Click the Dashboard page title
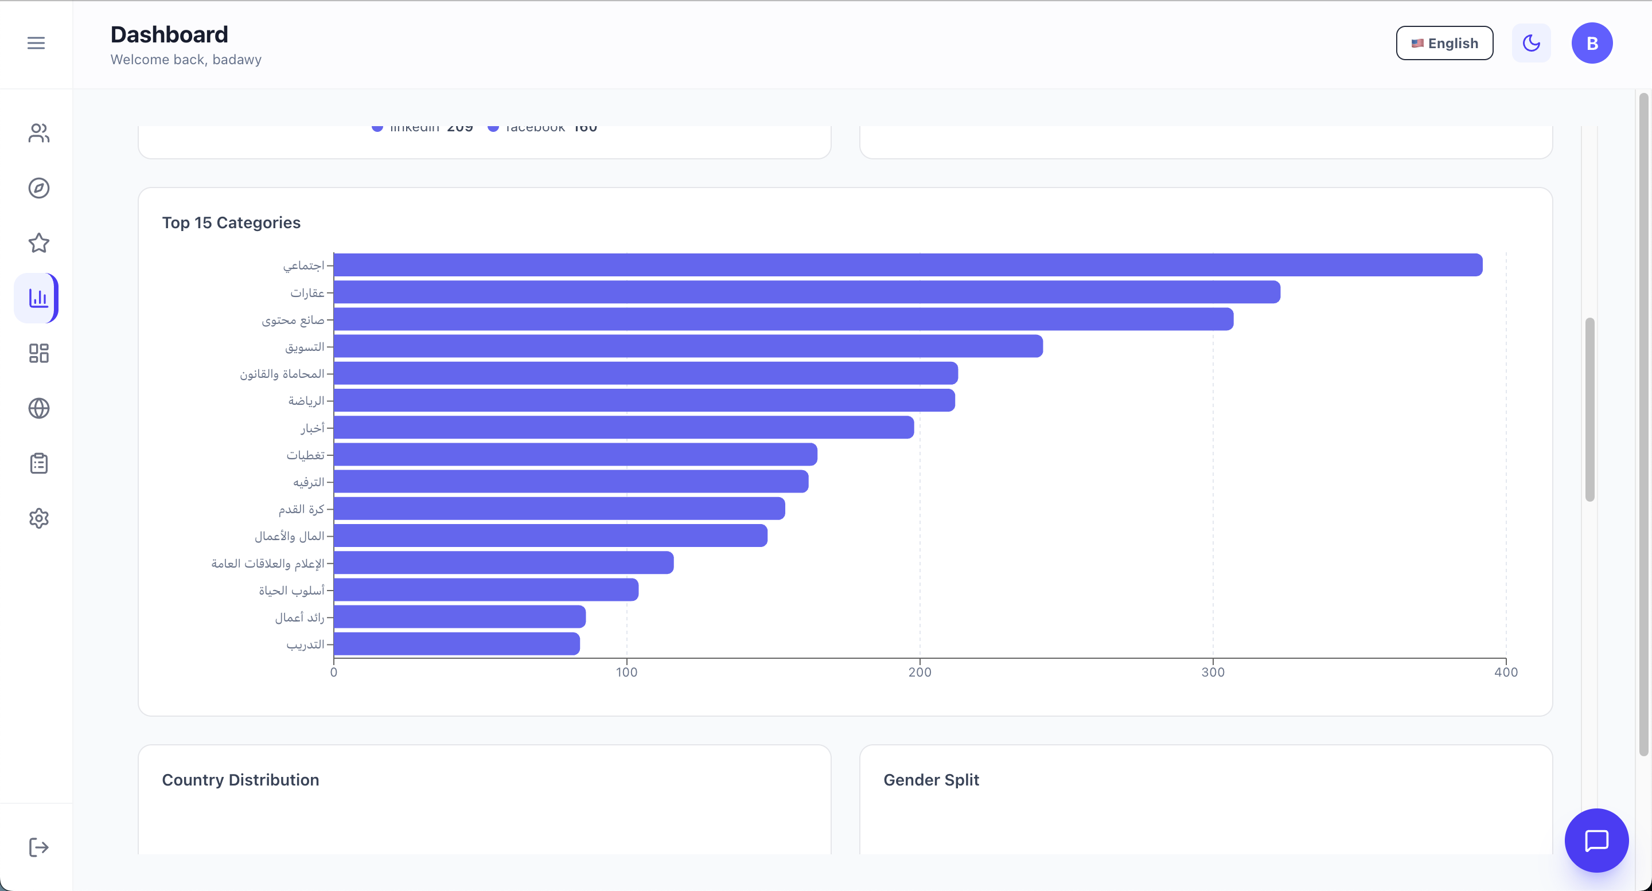 click(x=169, y=34)
